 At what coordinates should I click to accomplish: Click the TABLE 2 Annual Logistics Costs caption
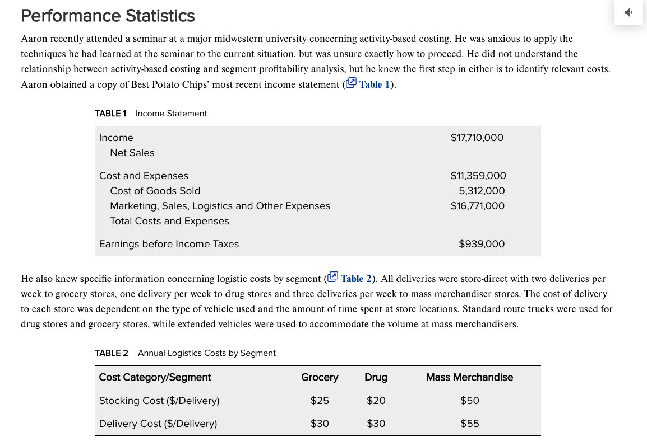pos(185,353)
